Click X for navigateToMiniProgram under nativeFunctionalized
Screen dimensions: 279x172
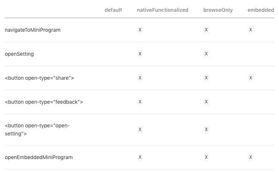point(140,30)
